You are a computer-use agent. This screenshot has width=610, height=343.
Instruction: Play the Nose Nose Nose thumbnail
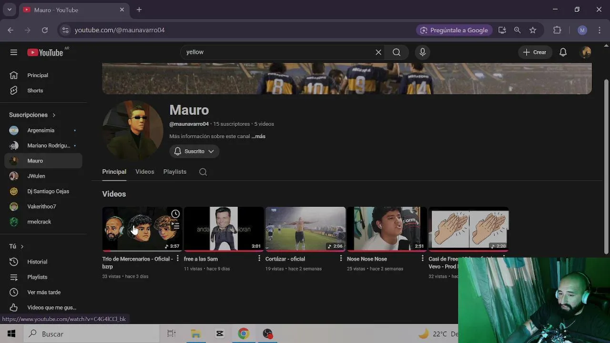pyautogui.click(x=386, y=229)
